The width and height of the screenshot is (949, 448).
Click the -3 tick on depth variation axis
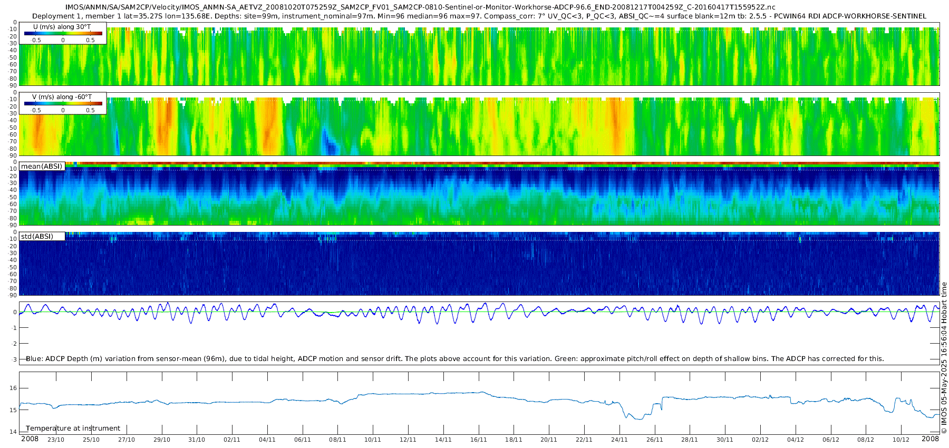(14, 359)
